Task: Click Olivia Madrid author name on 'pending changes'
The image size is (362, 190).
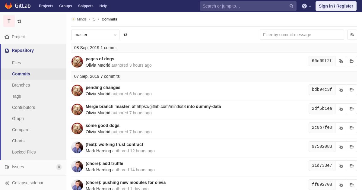Action: coord(98,94)
